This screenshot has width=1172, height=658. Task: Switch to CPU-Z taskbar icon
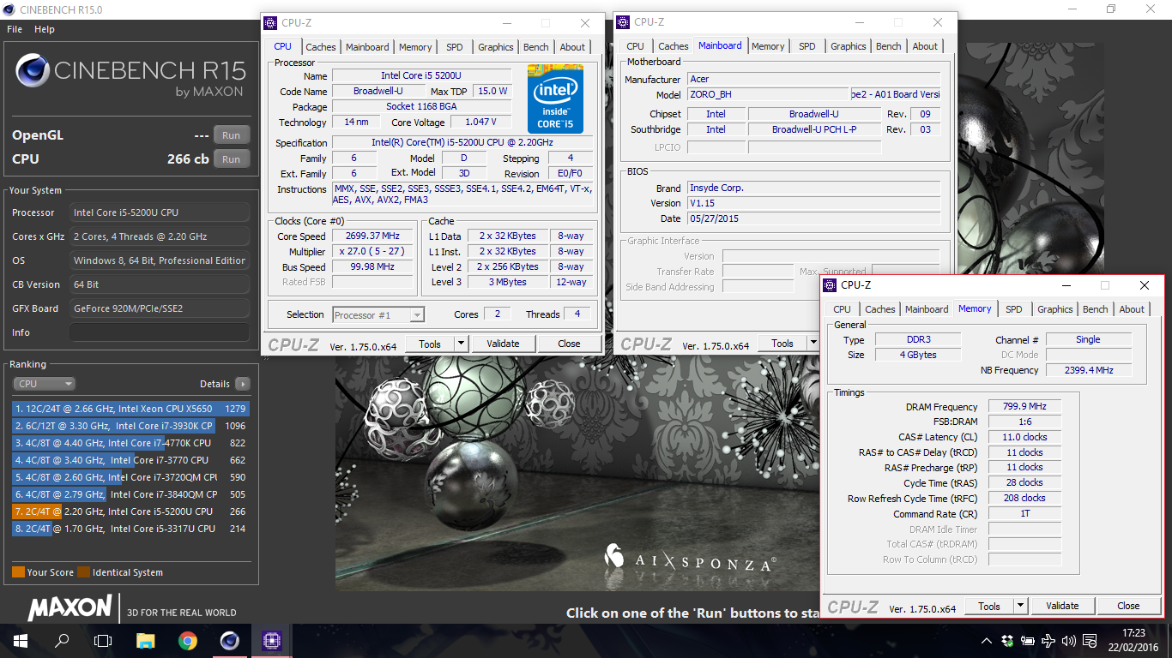(x=271, y=641)
